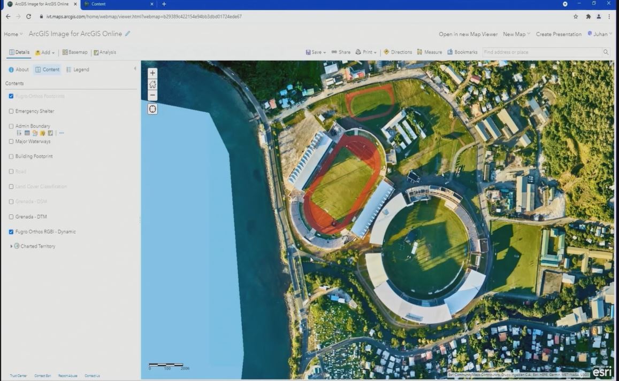Switch to Content tab in panel
This screenshot has height=381, width=619.
tap(47, 69)
